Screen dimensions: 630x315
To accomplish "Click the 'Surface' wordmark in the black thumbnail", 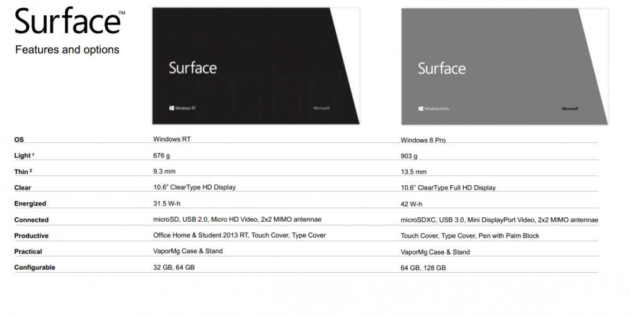I will 192,67.
